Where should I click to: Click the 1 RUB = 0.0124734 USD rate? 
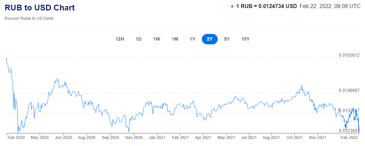[x=267, y=6]
